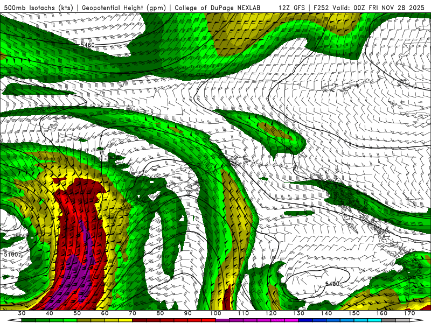This screenshot has height=323, width=431.
Task: Pick the dark gray swatch below the 160 label
Action: 388,320
